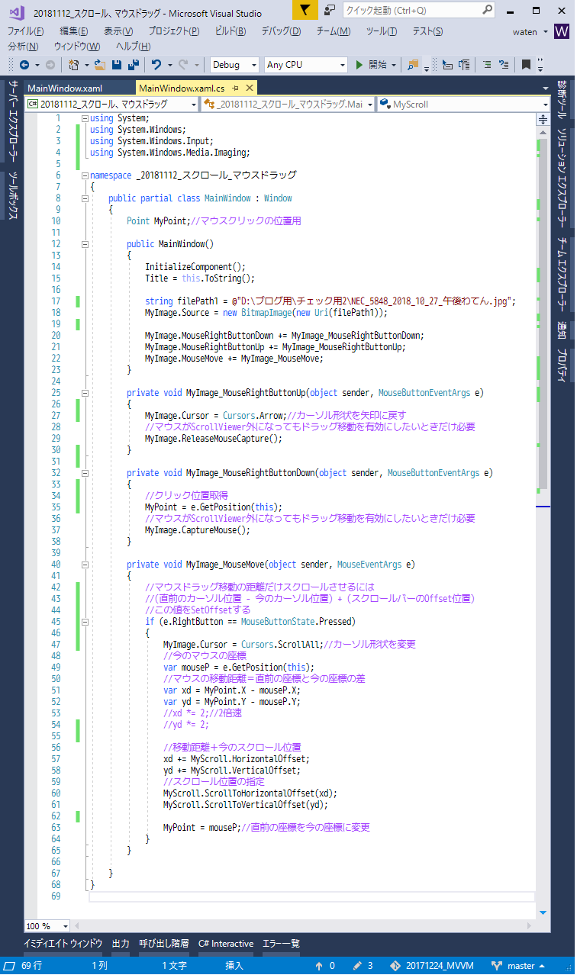Image resolution: width=577 pixels, height=975 pixels.
Task: Toggle bookmark icon in toolbar
Action: point(526,65)
